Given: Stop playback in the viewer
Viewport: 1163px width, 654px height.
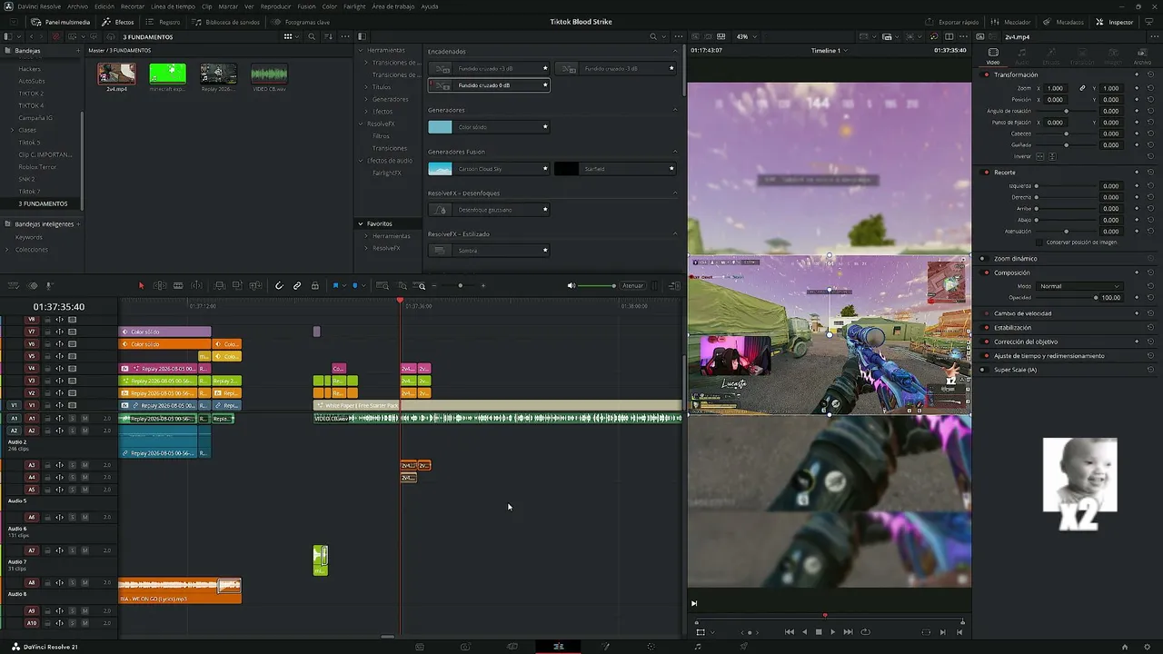Looking at the screenshot, I should [x=819, y=632].
